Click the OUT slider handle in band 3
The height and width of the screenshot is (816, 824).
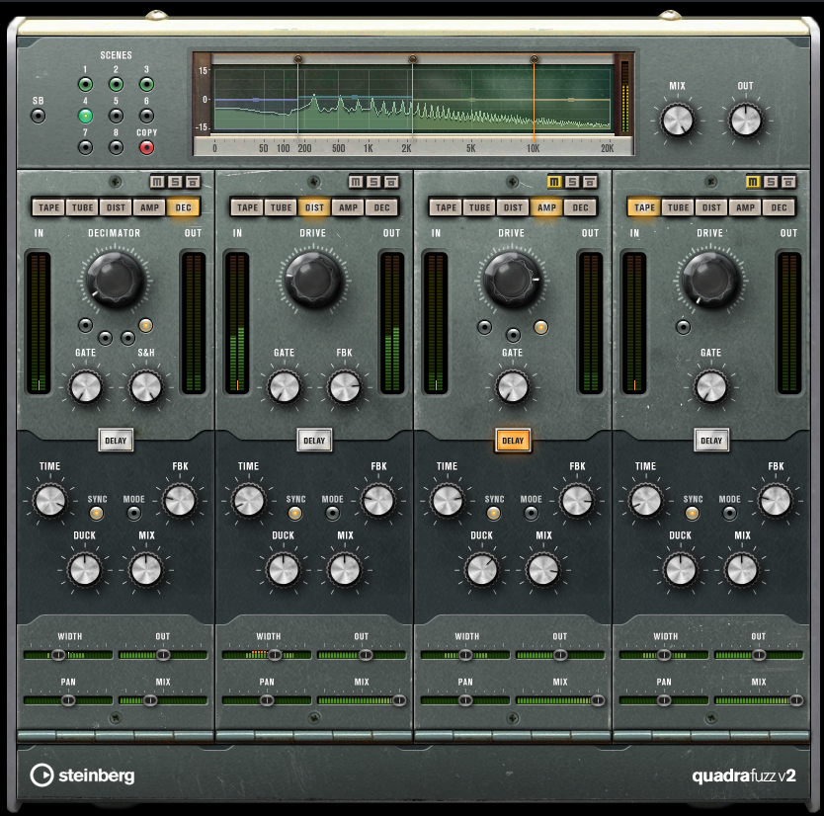(560, 655)
